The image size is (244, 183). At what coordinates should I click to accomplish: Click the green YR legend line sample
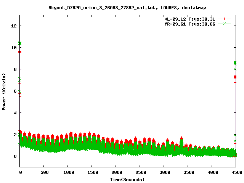[224, 24]
